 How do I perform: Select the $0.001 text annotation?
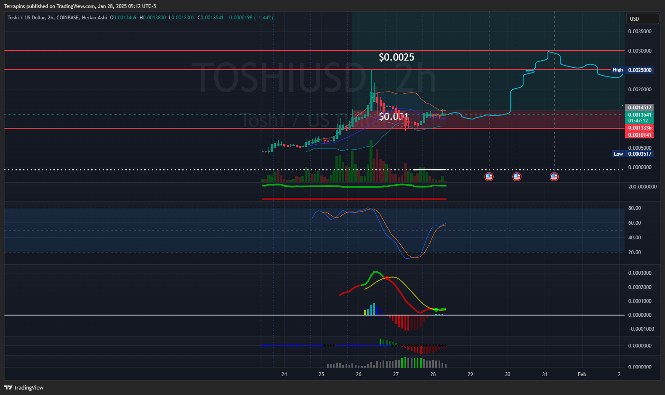(394, 117)
